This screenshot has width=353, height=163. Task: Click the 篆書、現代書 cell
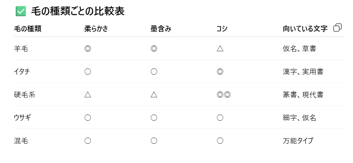tap(303, 95)
